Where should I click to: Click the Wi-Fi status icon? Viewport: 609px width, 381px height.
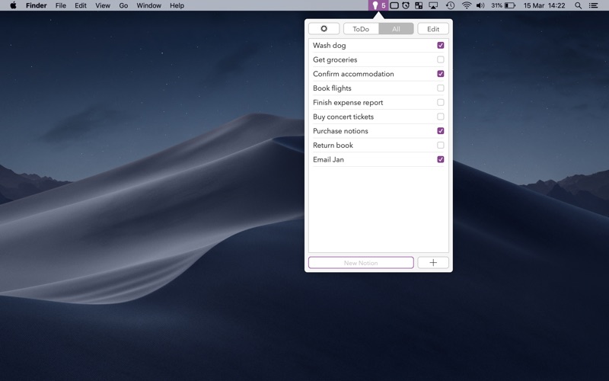coord(467,5)
